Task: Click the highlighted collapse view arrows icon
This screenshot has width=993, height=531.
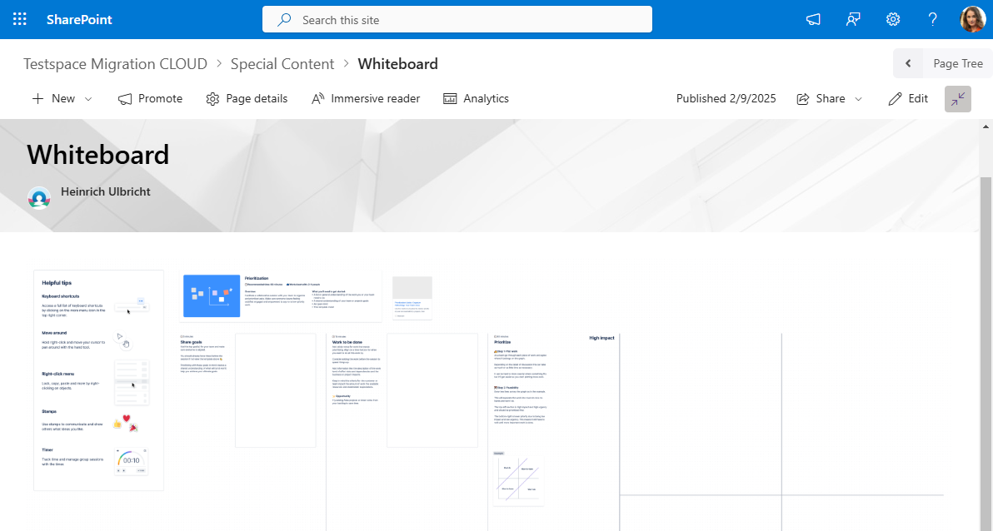Action: [x=957, y=98]
